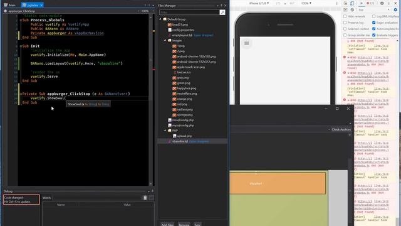Click the Add Files button

click(167, 225)
